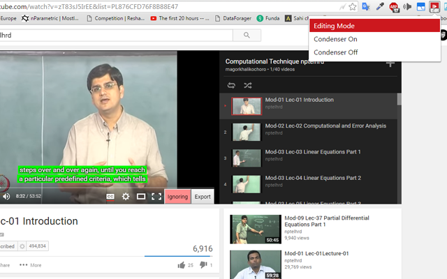This screenshot has height=279, width=447.
Task: Click the YouTube search magnifier button
Action: click(x=247, y=36)
